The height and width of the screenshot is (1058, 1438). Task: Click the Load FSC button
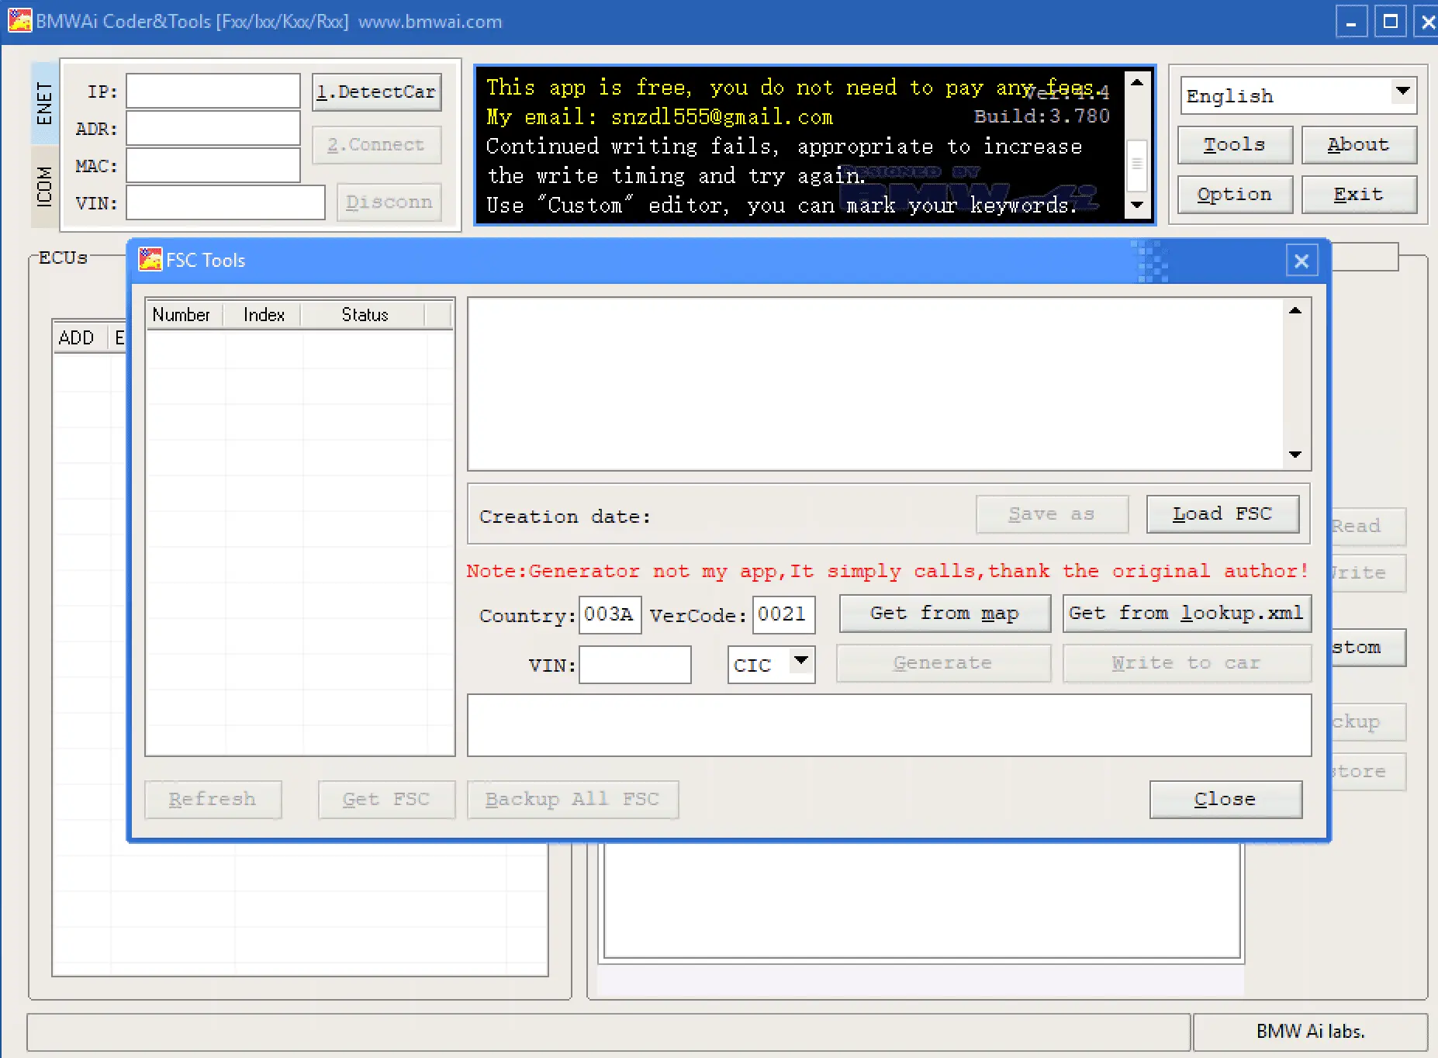pyautogui.click(x=1222, y=514)
